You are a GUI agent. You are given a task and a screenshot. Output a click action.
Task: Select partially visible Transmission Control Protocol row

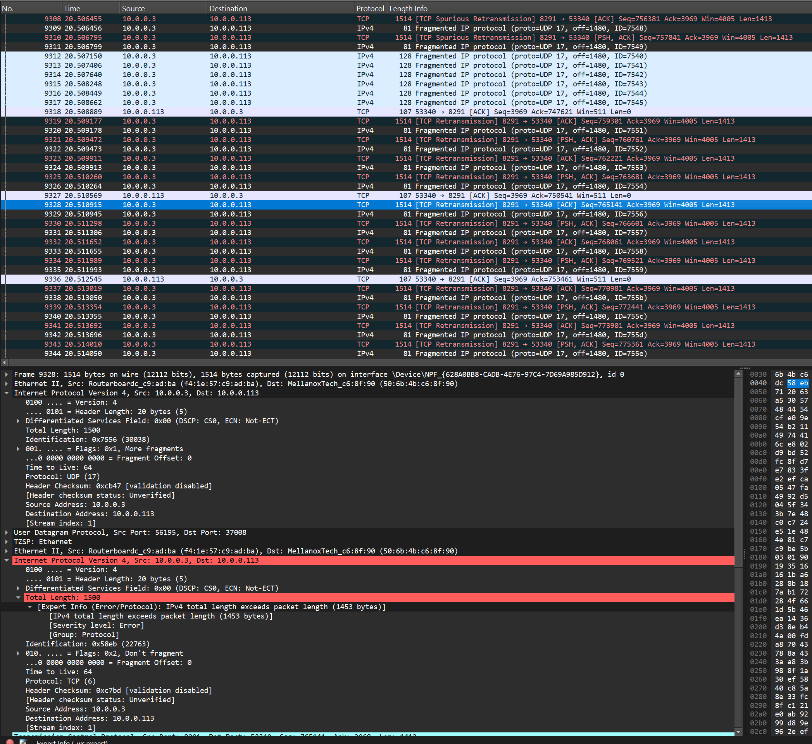(373, 734)
